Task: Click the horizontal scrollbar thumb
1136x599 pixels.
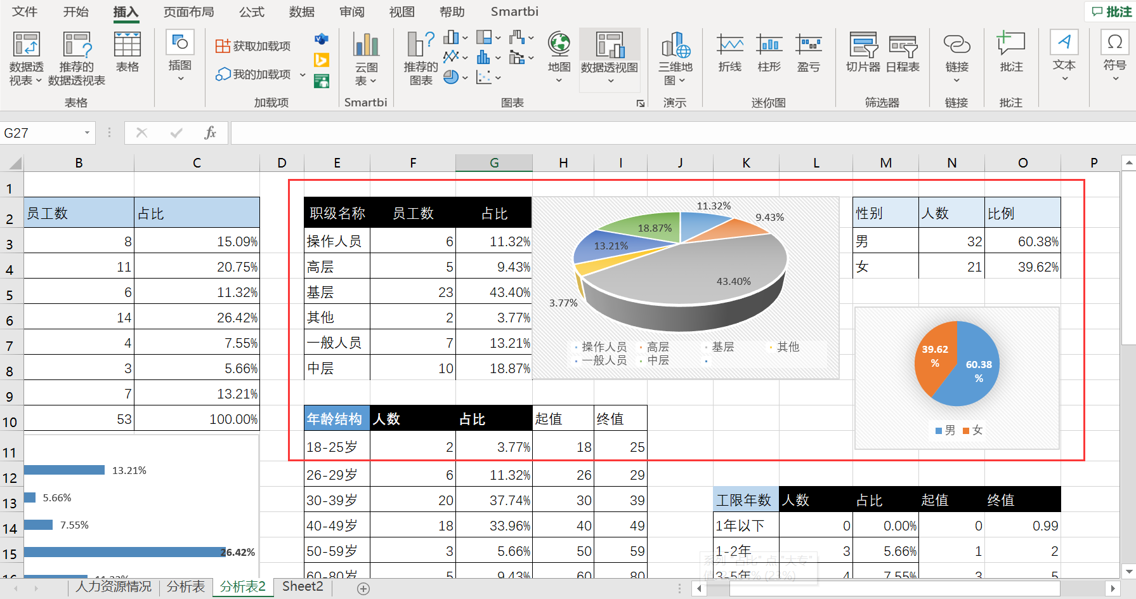Action: click(x=894, y=588)
